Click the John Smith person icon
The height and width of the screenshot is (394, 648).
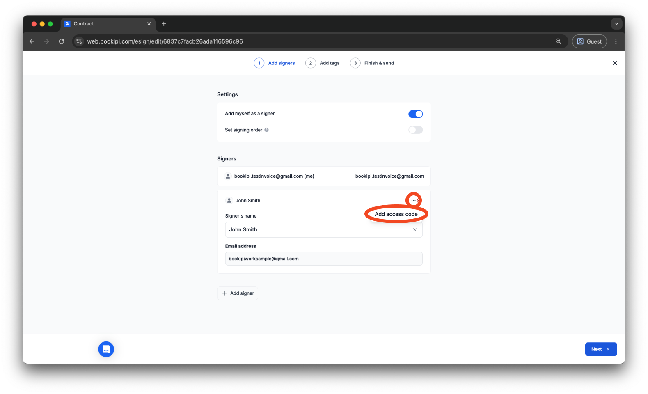pyautogui.click(x=229, y=201)
